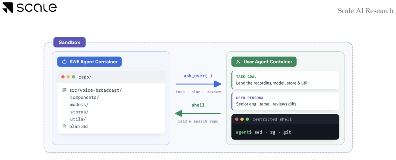Screen dimensions: 396x160
Task: Click the Sandbox label badge
Action: point(69,42)
